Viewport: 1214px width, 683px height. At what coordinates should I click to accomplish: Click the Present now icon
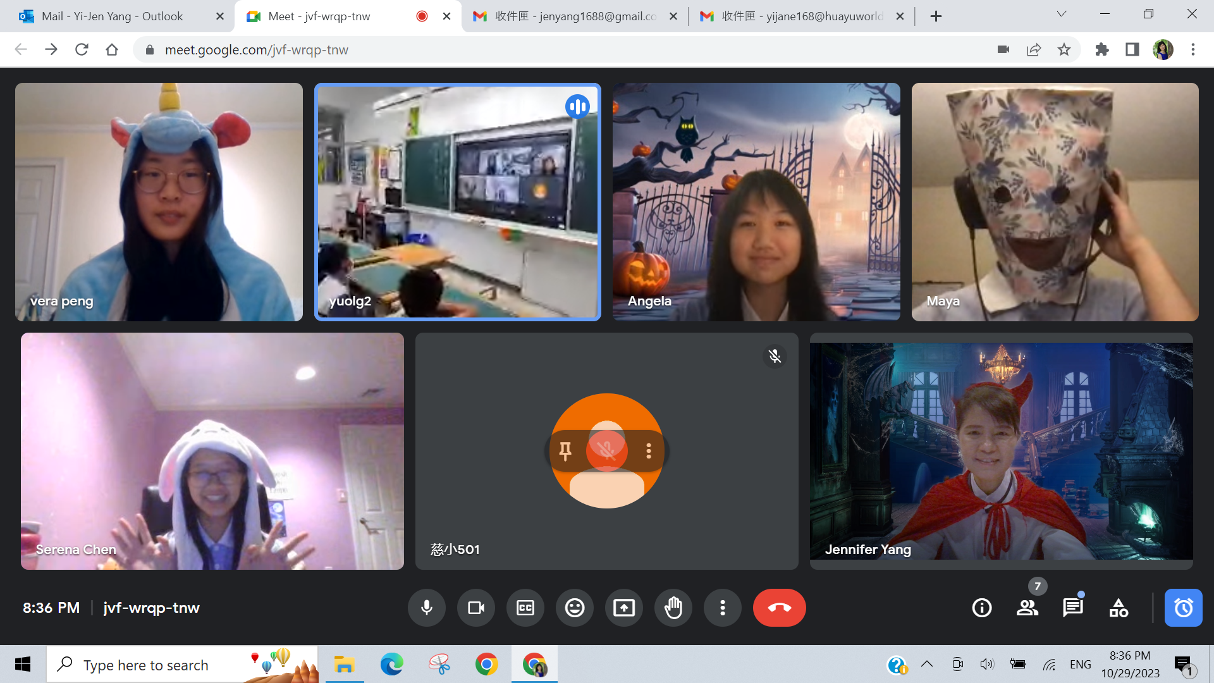pos(624,608)
